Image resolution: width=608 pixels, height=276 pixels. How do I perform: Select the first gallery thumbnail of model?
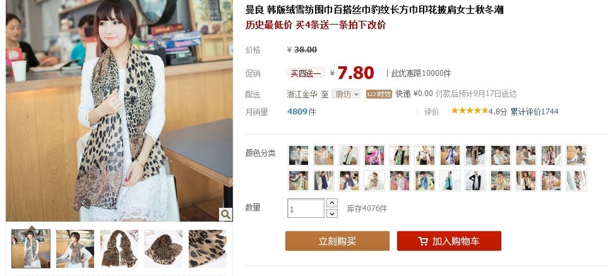(31, 249)
